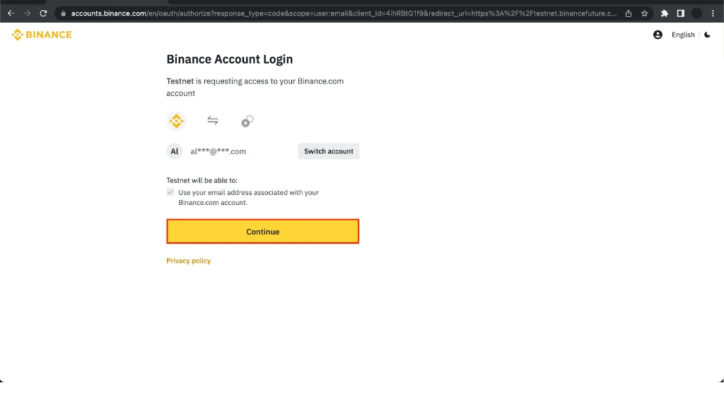724x407 pixels.
Task: Click the Switch account button
Action: (x=328, y=151)
